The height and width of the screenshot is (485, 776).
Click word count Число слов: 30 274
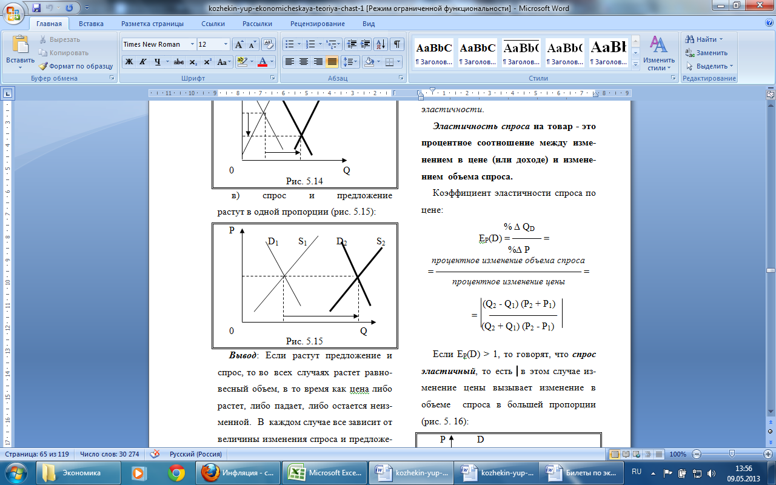tap(110, 454)
